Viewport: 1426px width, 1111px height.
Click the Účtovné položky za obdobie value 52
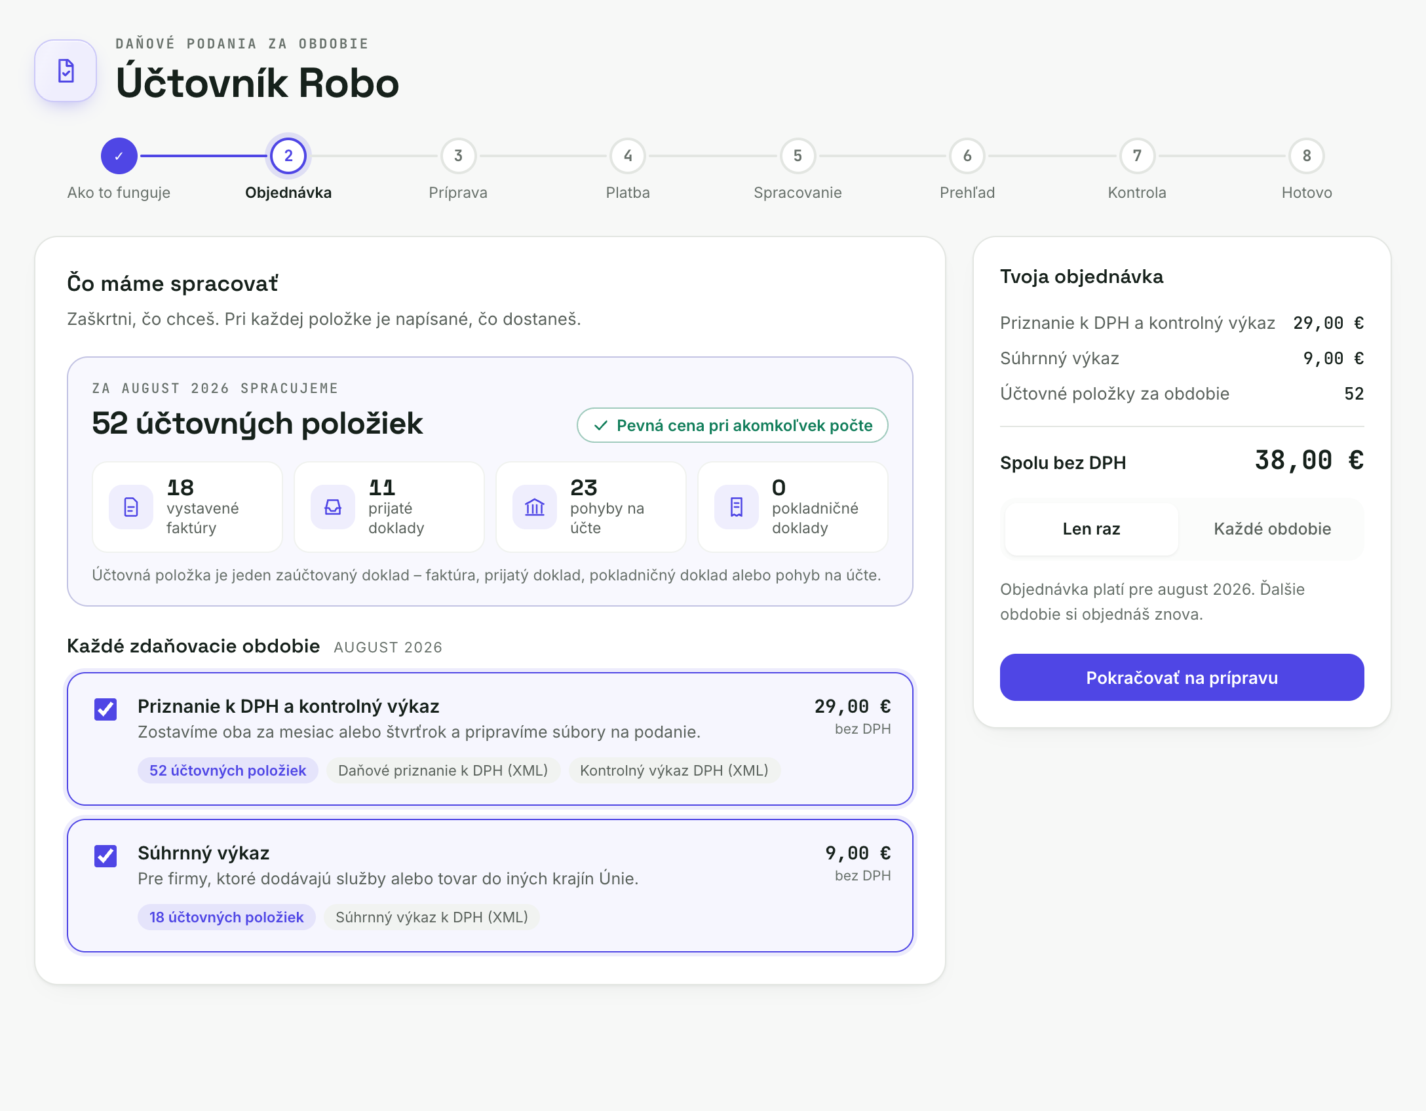click(1354, 394)
